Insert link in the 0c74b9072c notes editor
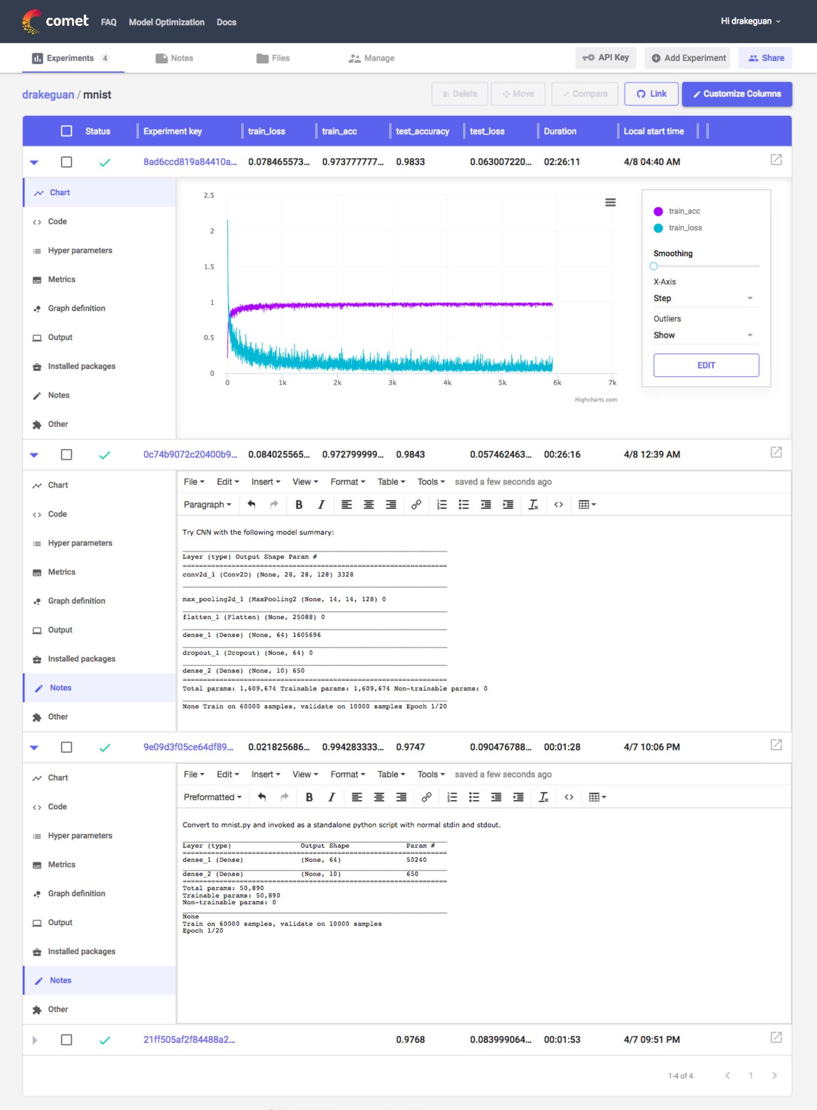817x1110 pixels. (416, 505)
